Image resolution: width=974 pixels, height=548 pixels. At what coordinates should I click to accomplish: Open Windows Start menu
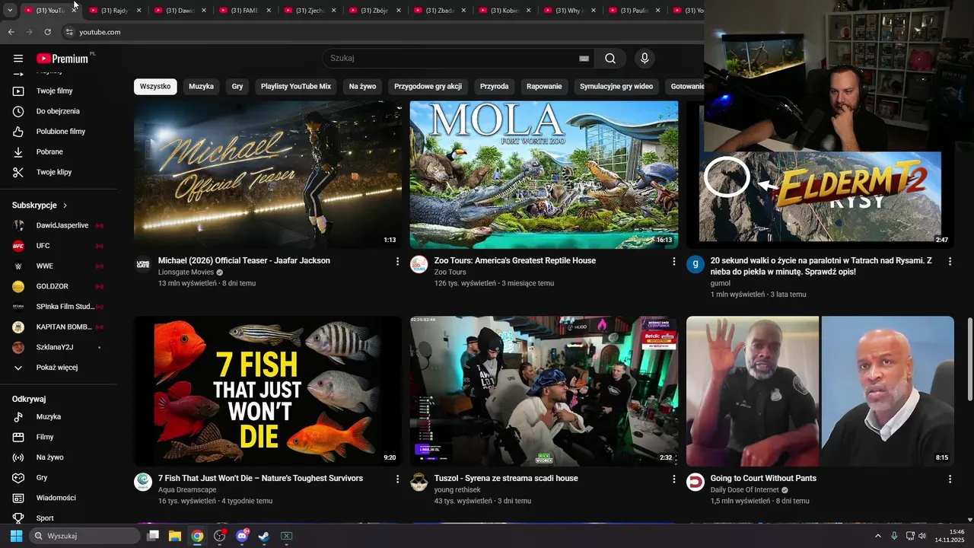click(x=16, y=536)
